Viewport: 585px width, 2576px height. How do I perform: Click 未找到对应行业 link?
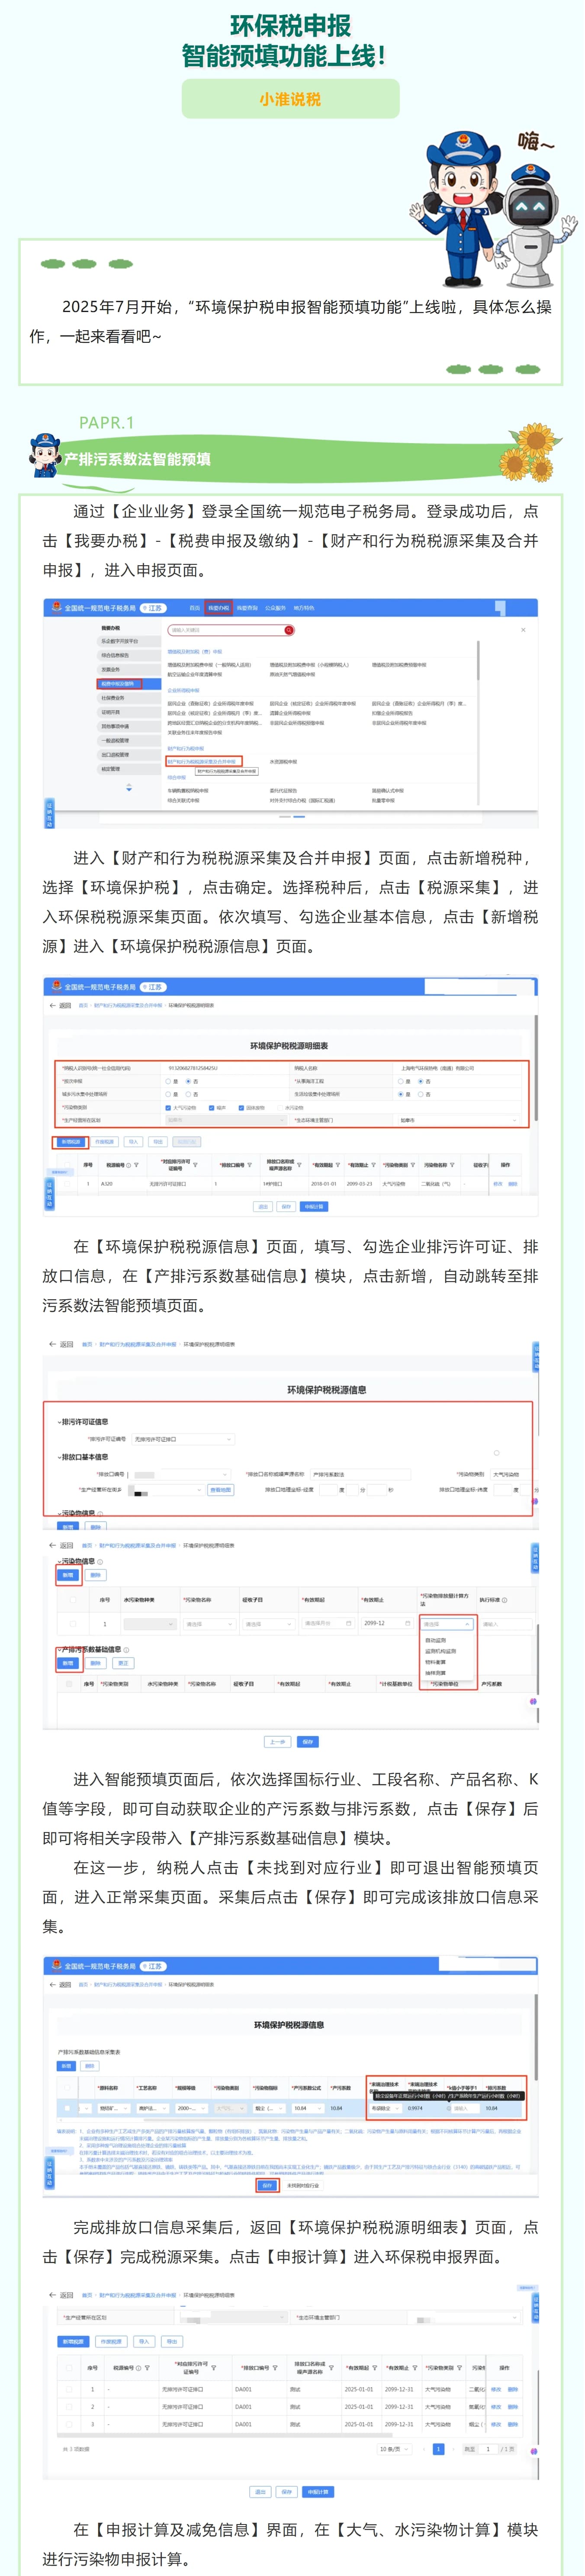point(303,2185)
